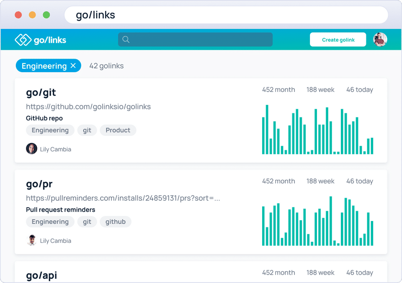Select the git tag on go/pr card
The width and height of the screenshot is (402, 283).
tap(87, 222)
